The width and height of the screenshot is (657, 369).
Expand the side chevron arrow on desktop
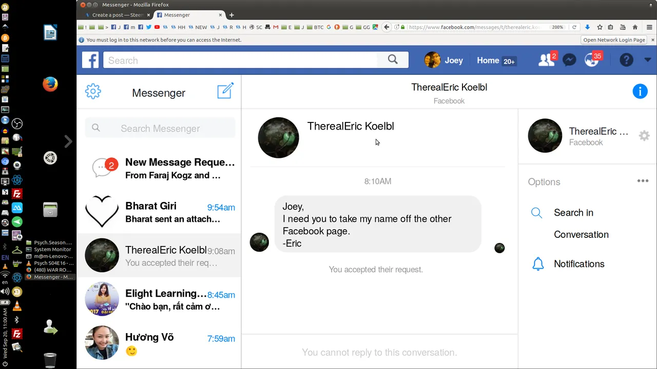coord(68,141)
